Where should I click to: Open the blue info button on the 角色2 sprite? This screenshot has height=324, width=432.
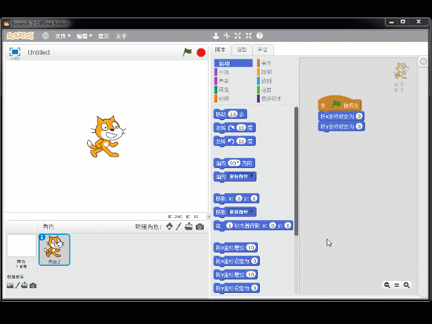coord(42,237)
